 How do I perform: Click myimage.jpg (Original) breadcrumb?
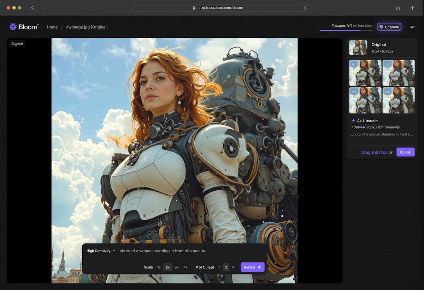(87, 27)
